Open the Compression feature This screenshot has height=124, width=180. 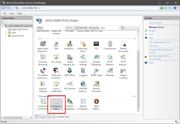[110, 45]
